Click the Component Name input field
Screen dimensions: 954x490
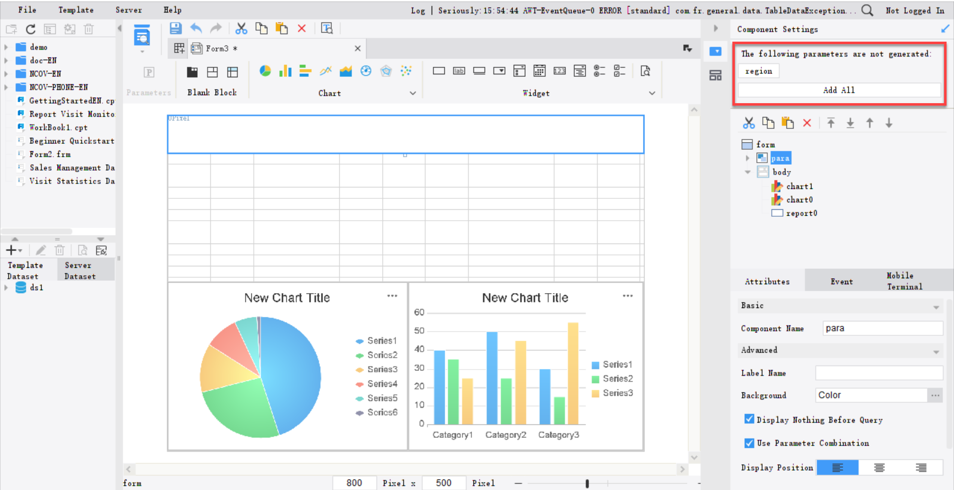[882, 328]
